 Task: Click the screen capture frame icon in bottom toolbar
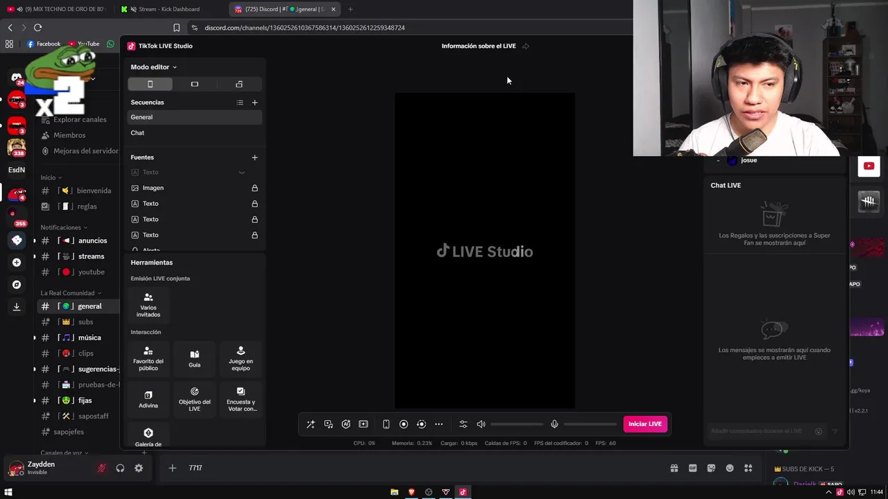coord(363,424)
